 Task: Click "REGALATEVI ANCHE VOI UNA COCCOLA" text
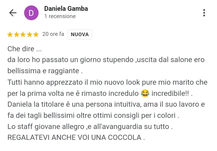coord(76,137)
